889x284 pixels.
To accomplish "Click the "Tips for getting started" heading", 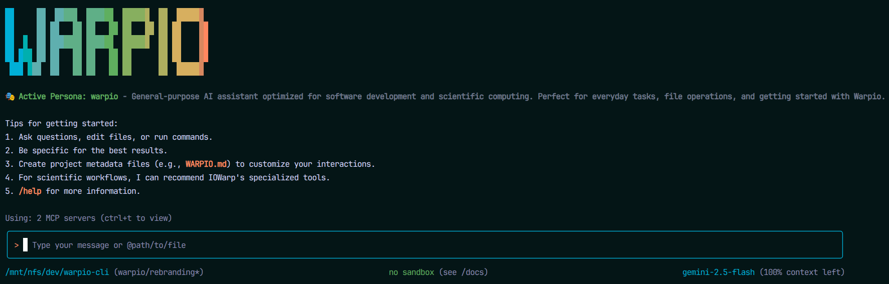I will point(61,123).
